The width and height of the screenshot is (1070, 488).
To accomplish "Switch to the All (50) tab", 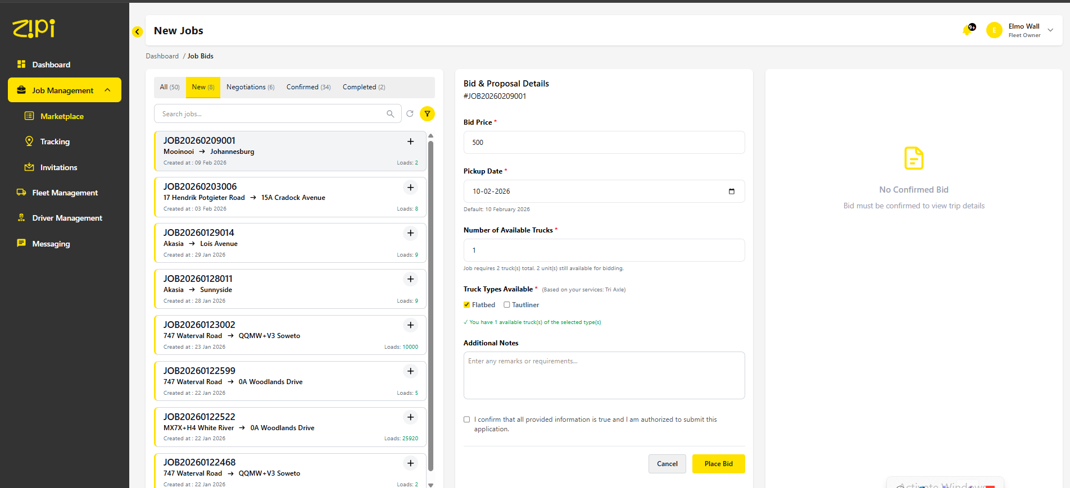I will click(170, 87).
